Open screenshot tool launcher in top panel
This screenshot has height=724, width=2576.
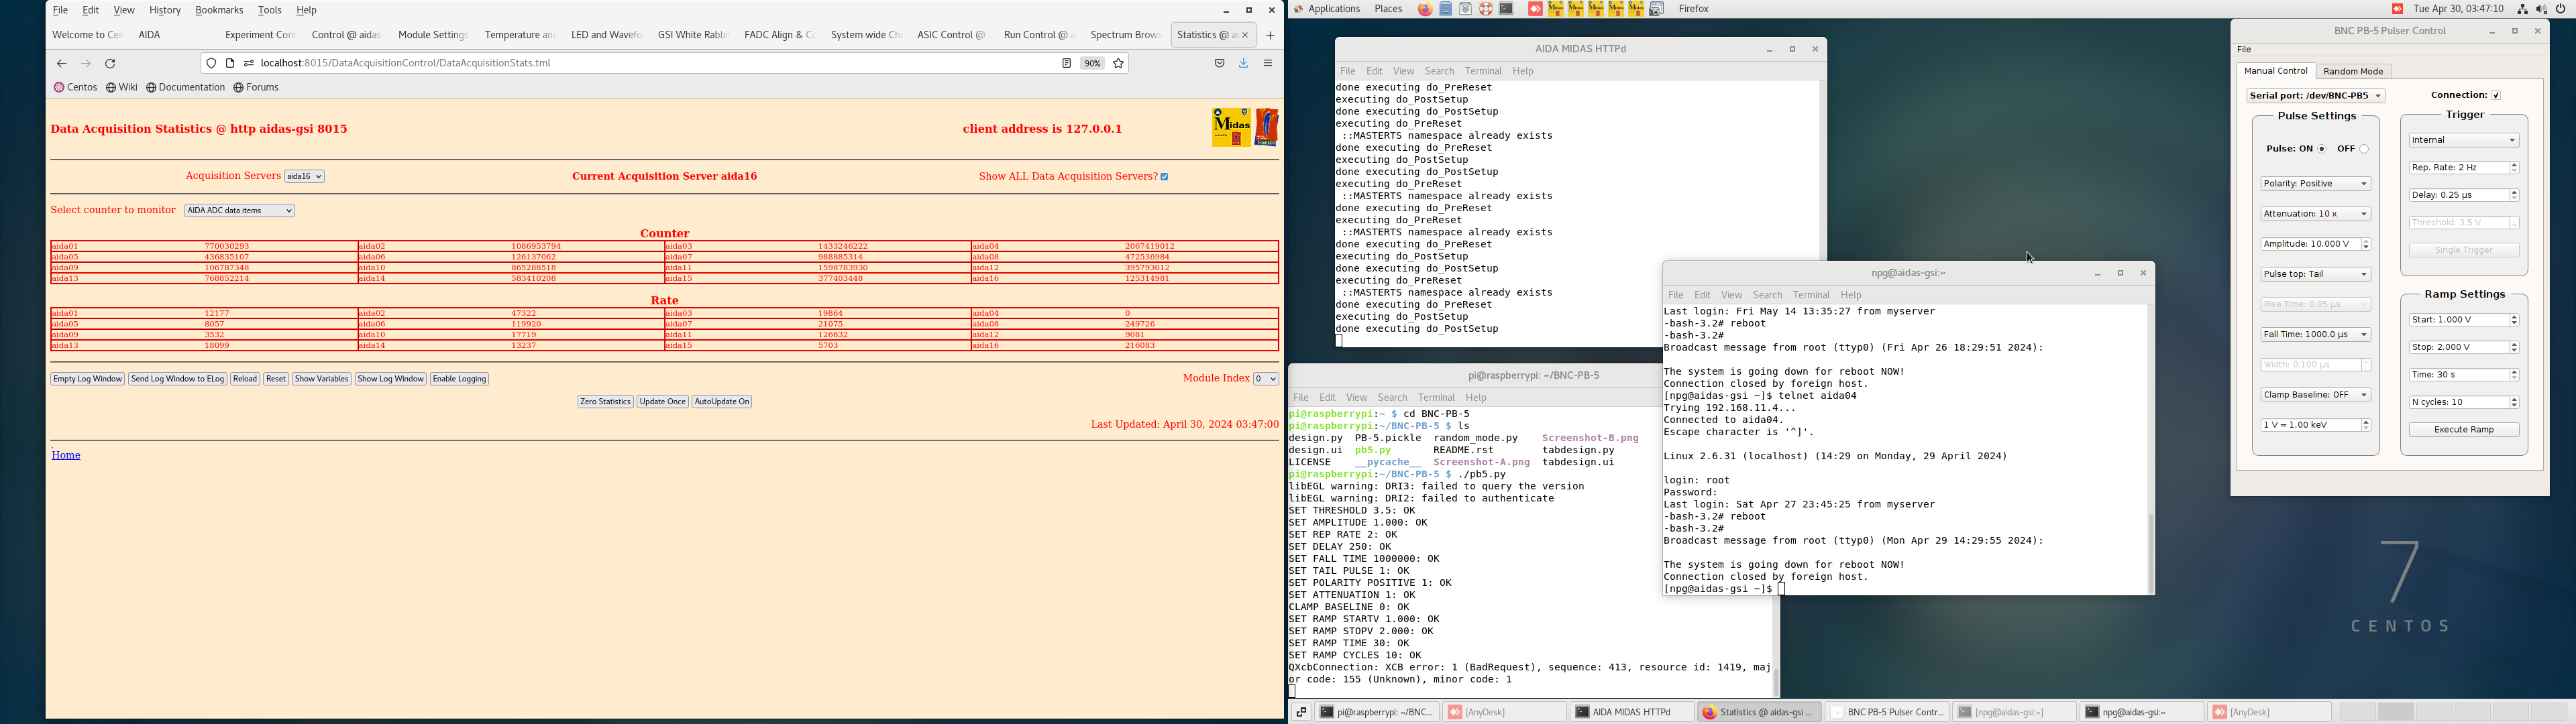pyautogui.click(x=1656, y=9)
